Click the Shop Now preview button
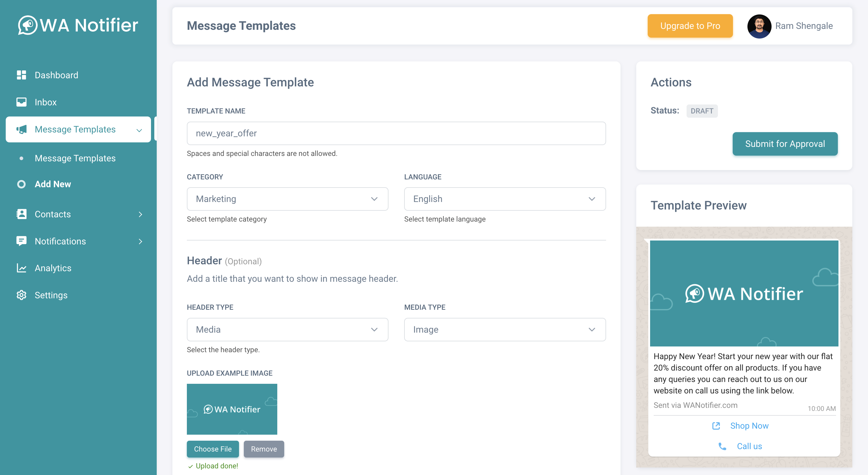The height and width of the screenshot is (475, 868). [x=740, y=426]
